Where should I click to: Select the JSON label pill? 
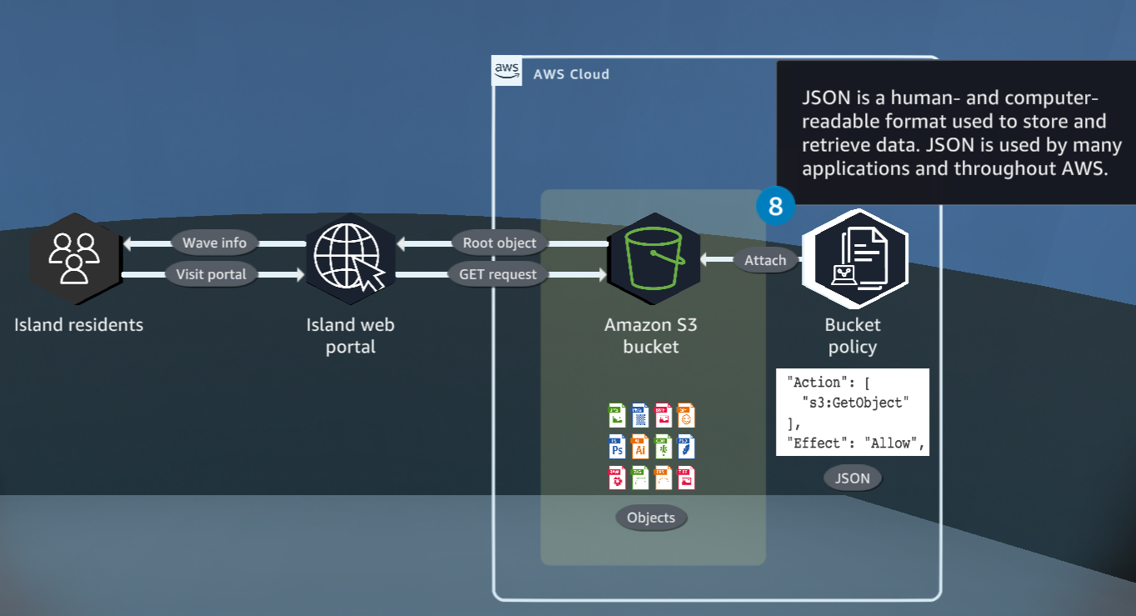coord(852,478)
